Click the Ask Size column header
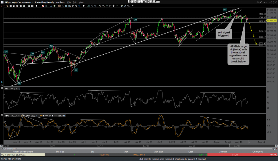 tap(158, 152)
